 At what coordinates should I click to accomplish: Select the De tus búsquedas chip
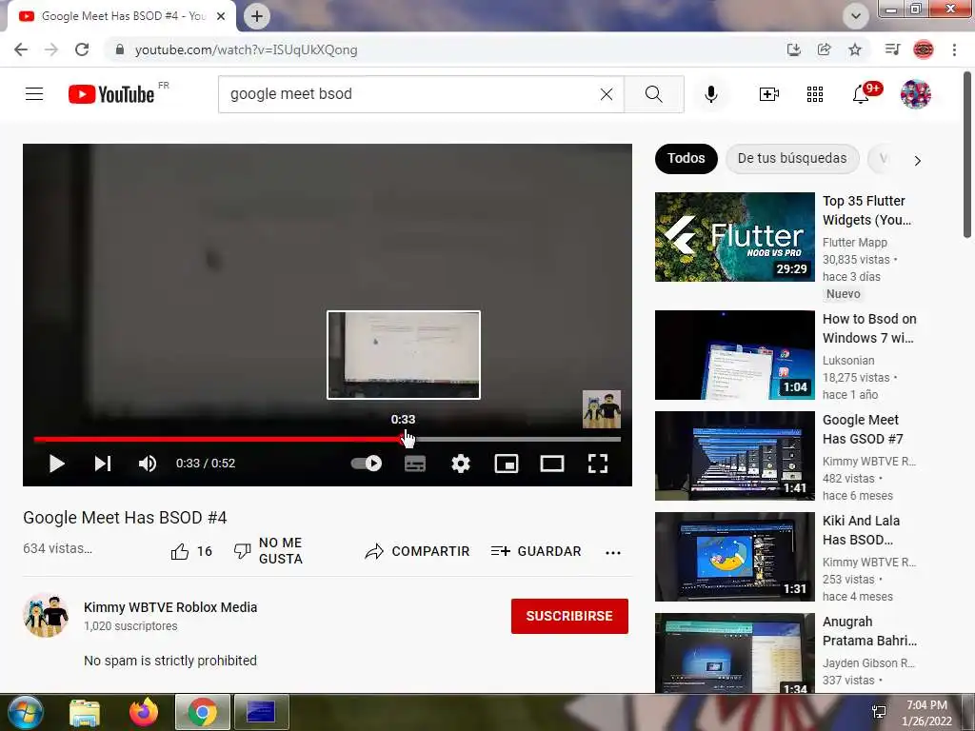pyautogui.click(x=792, y=159)
